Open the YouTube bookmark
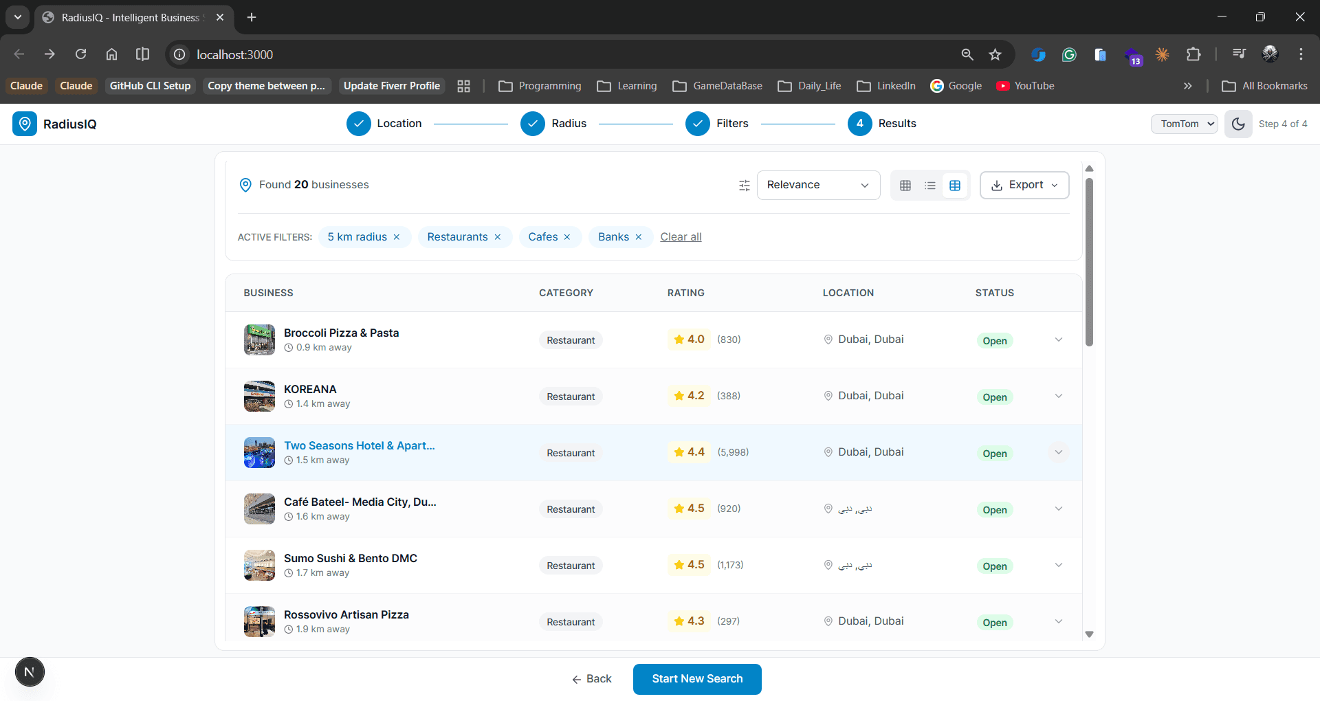 [1025, 86]
